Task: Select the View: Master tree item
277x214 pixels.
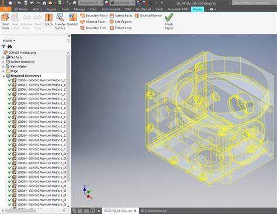Action: pyautogui.click(x=19, y=67)
